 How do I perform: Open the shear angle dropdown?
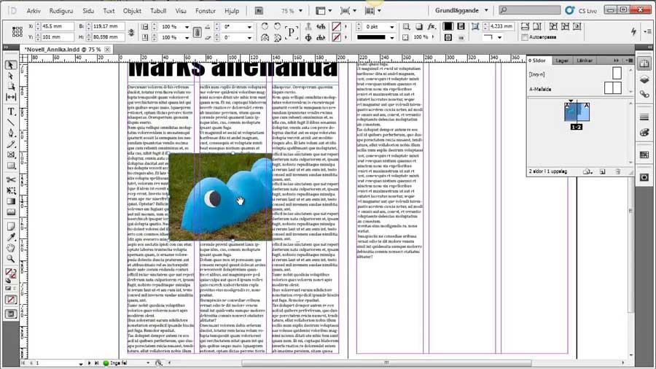250,38
